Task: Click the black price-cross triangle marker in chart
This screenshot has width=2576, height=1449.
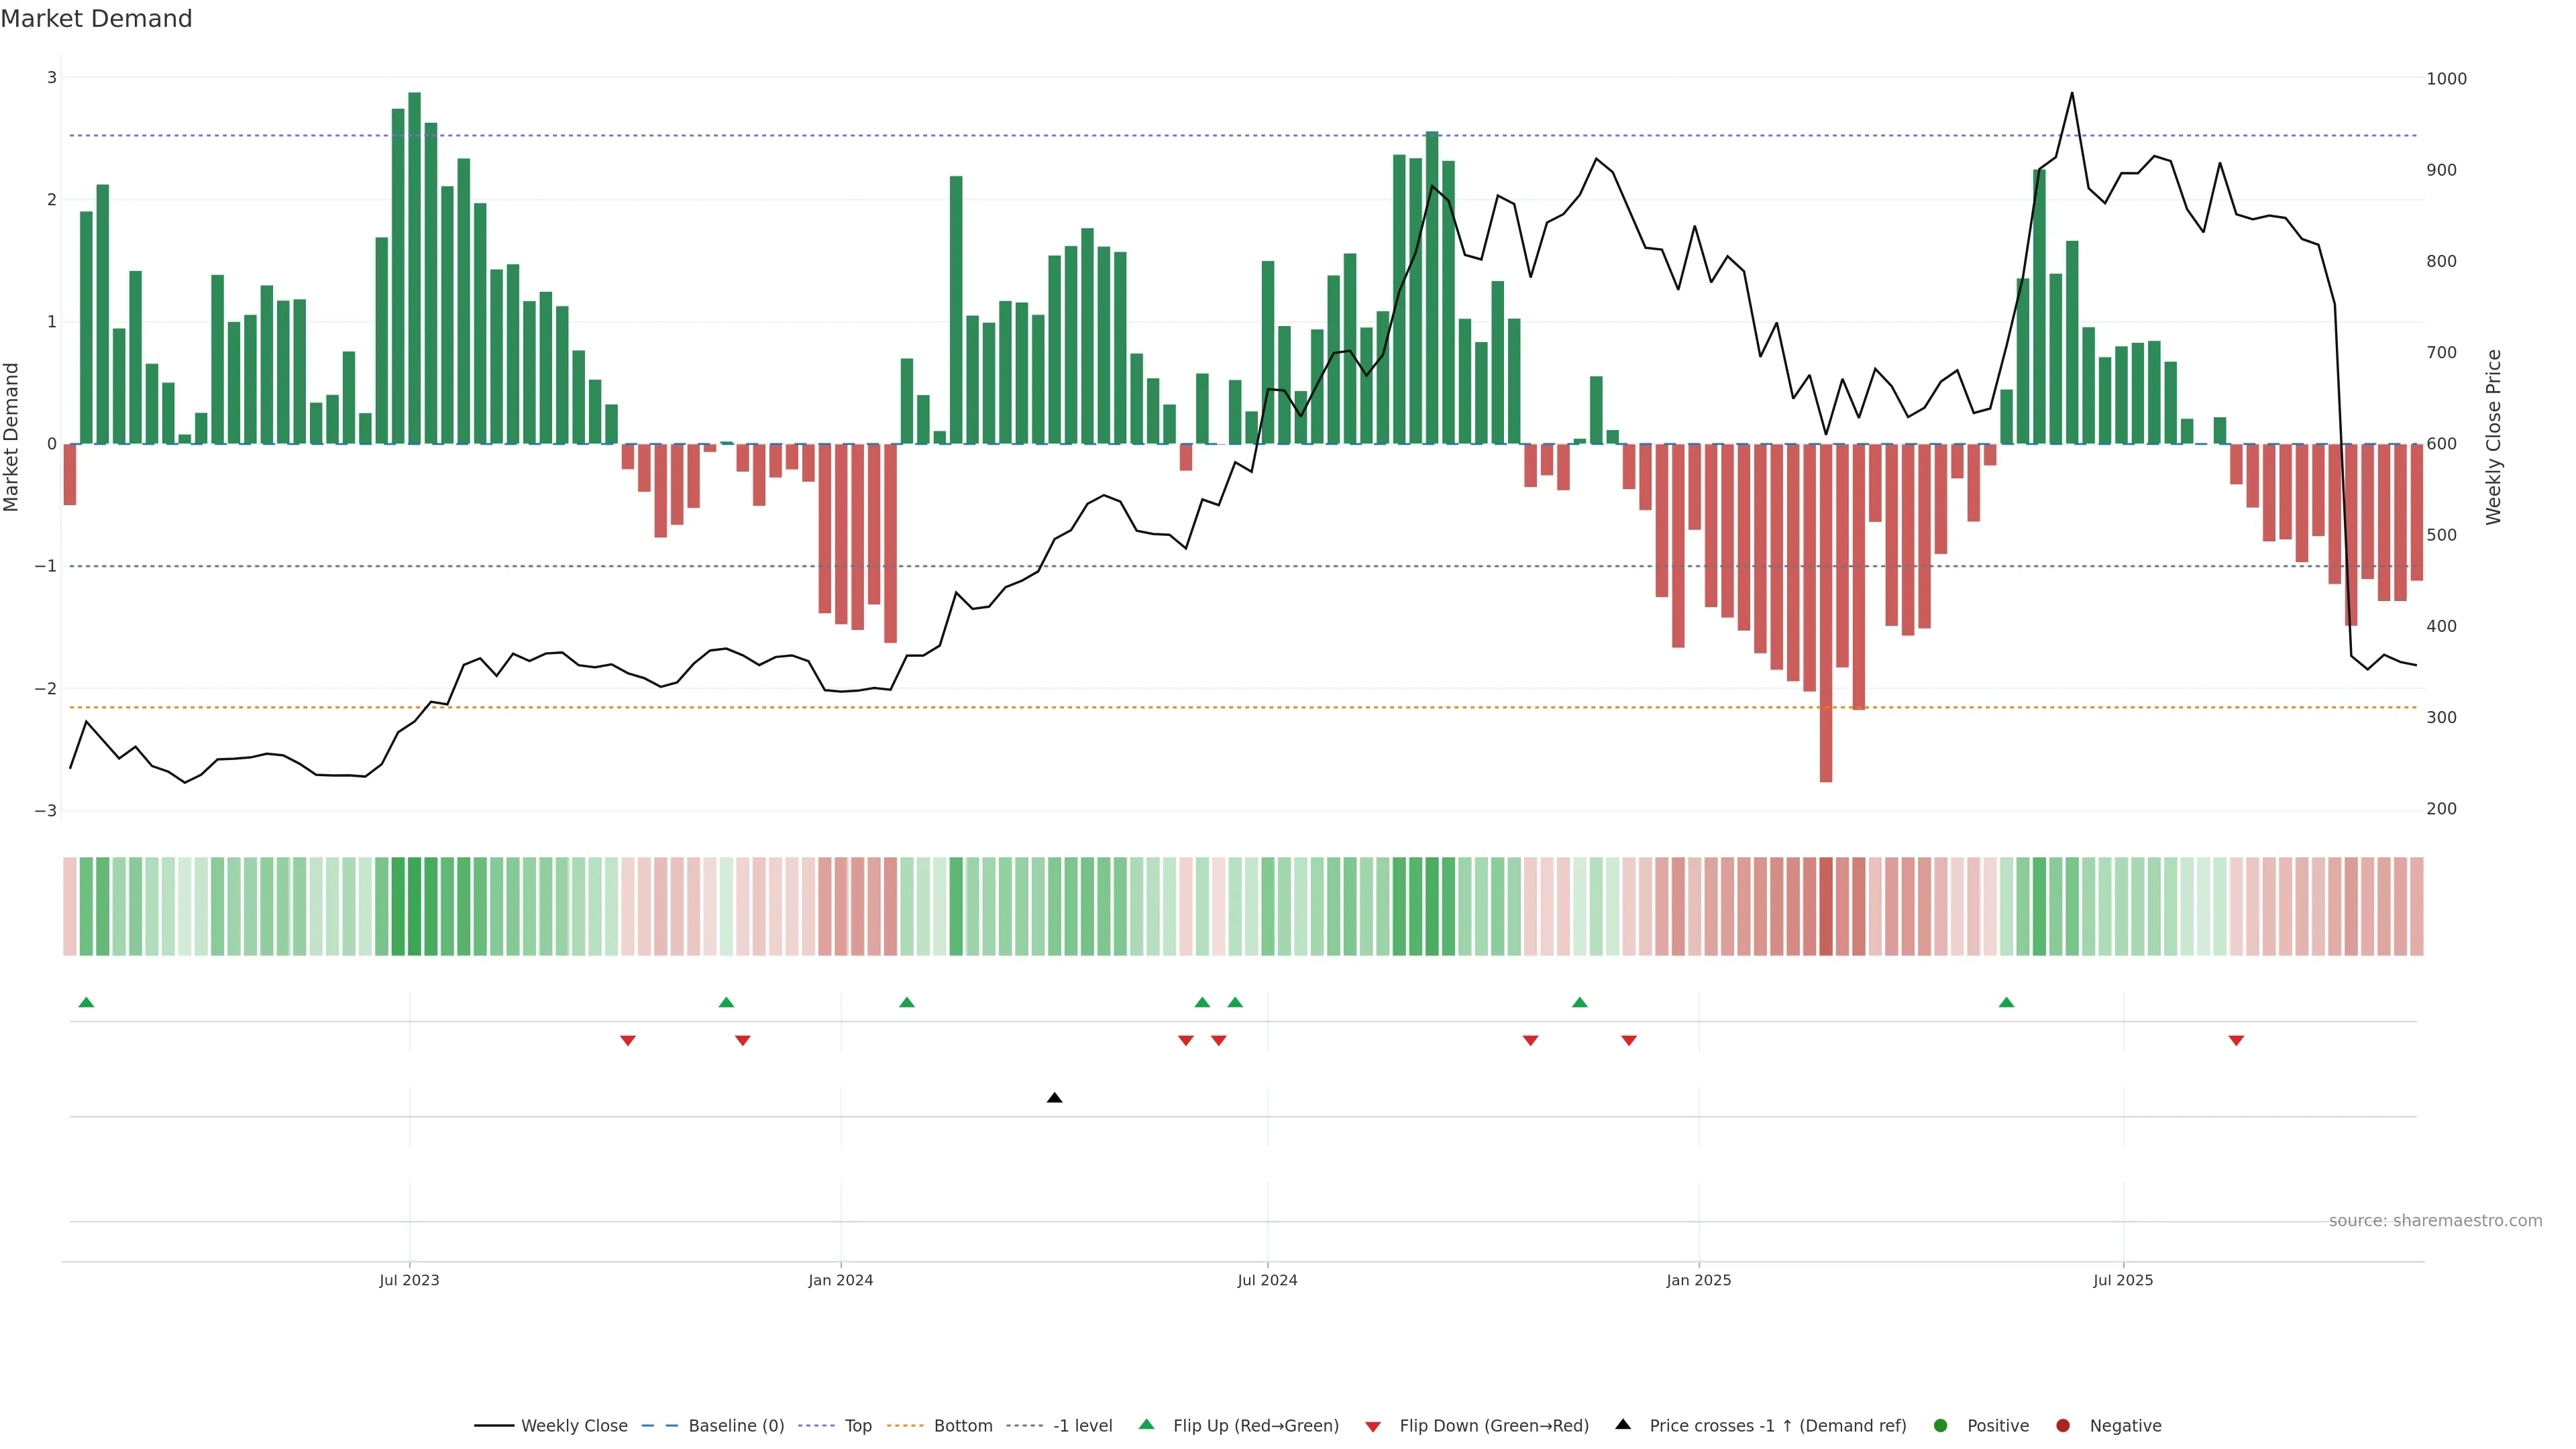Action: (x=1054, y=1098)
